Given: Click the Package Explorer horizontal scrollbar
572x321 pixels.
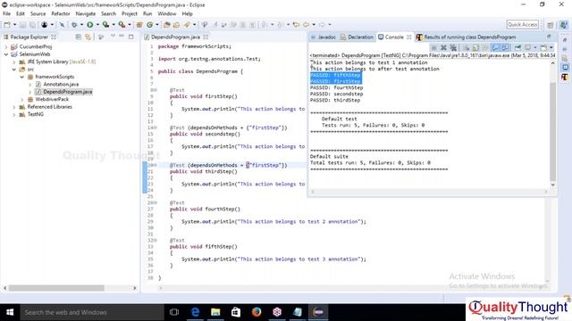Looking at the screenshot, I should [56, 288].
